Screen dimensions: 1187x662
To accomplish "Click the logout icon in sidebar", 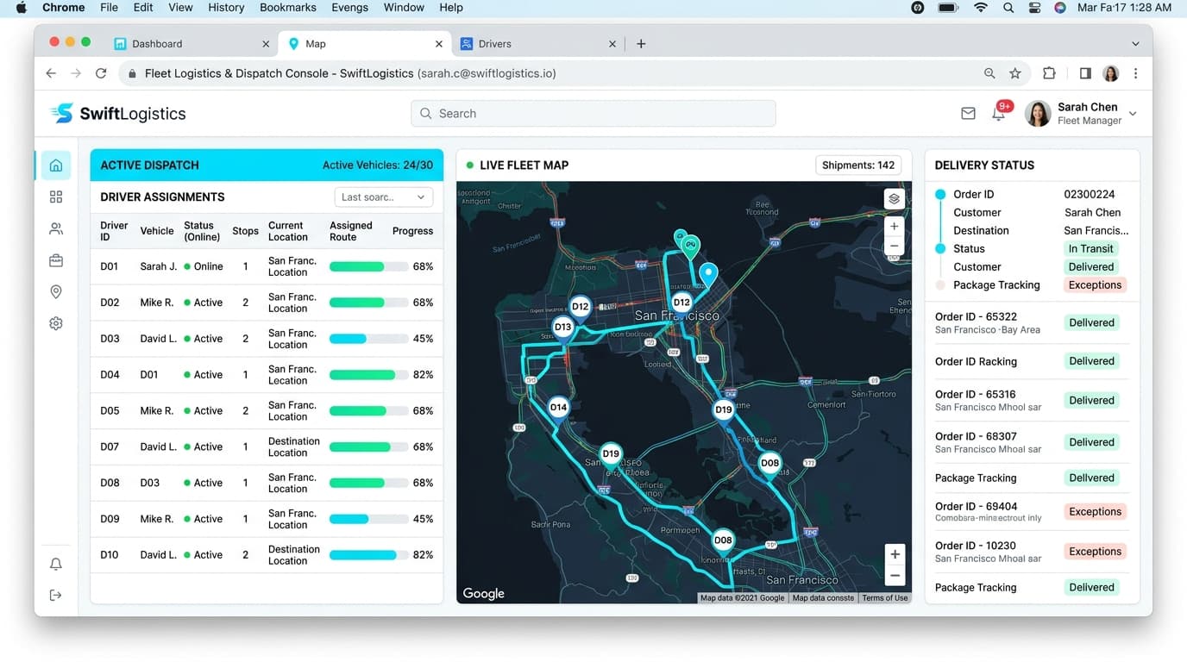I will tap(56, 596).
